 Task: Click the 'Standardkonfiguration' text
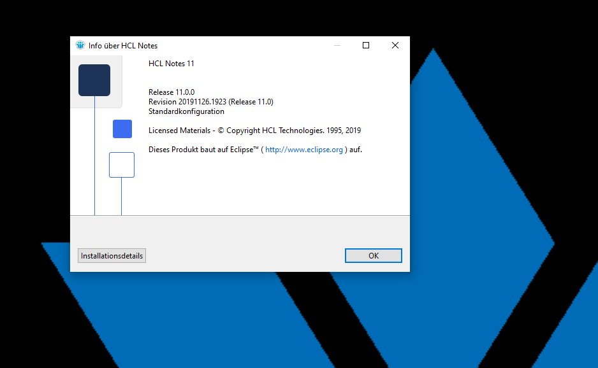coord(186,111)
